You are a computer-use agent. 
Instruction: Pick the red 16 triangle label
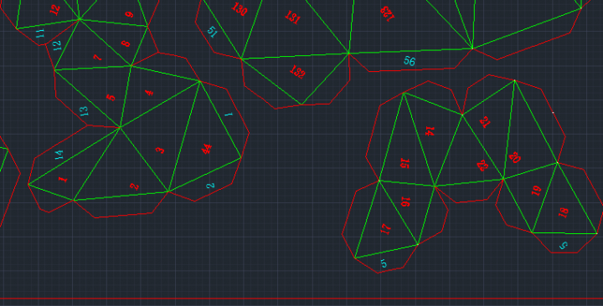(405, 201)
